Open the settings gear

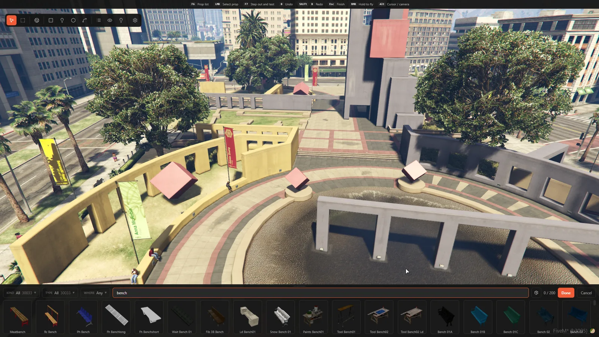135,20
